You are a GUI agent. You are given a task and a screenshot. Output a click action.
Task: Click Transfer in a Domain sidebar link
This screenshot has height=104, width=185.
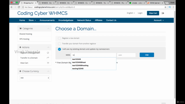pyautogui.click(x=29, y=58)
